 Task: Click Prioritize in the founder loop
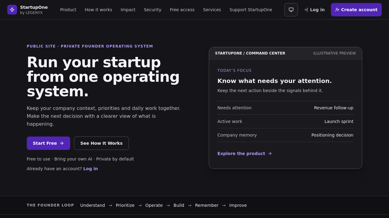[125, 205]
